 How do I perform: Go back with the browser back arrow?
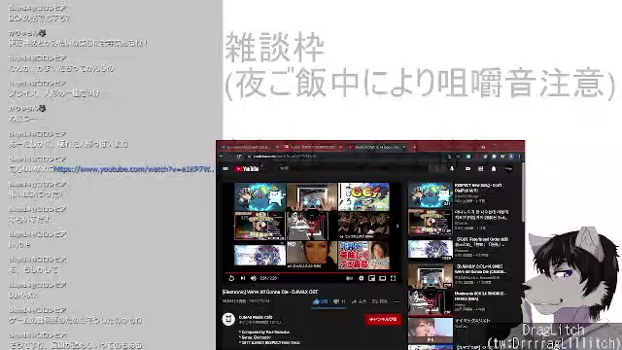coord(222,157)
